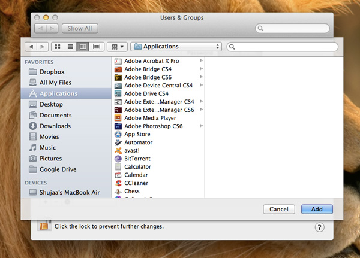Open the item arrangement dropdown
This screenshot has width=360, height=258.
(x=118, y=47)
